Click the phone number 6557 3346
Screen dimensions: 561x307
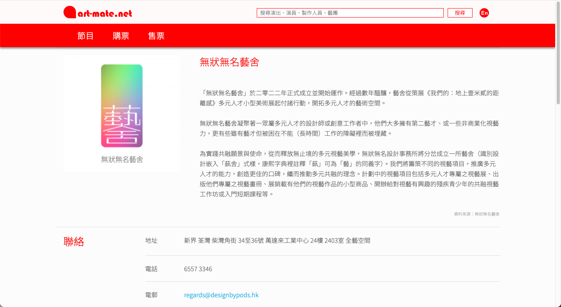[198, 269]
